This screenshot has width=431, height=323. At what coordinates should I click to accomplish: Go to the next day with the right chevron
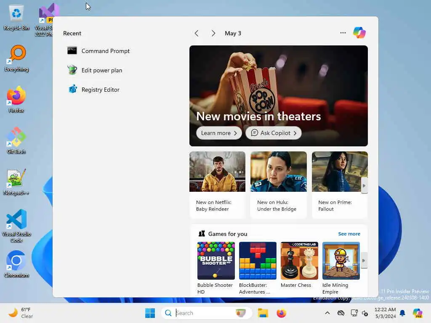[x=213, y=33]
